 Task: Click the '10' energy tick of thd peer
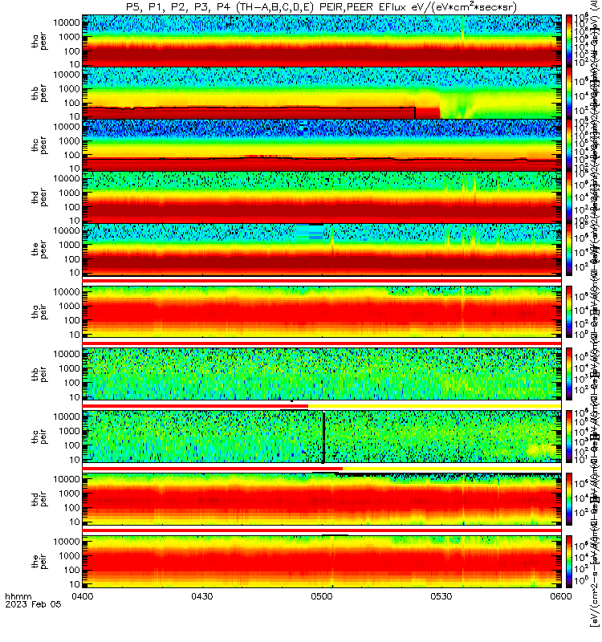[x=74, y=221]
